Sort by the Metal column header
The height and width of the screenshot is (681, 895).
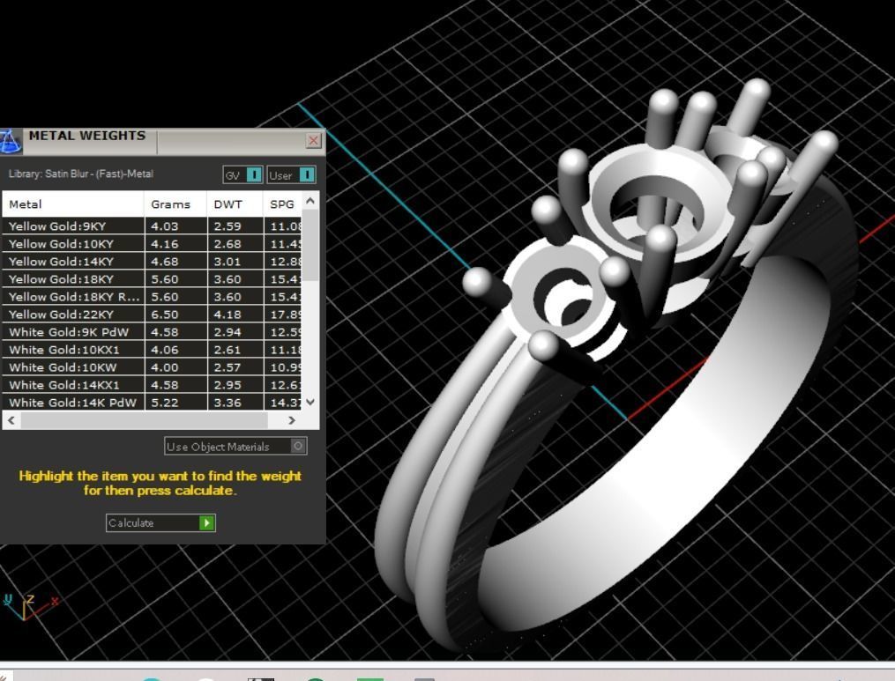72,204
